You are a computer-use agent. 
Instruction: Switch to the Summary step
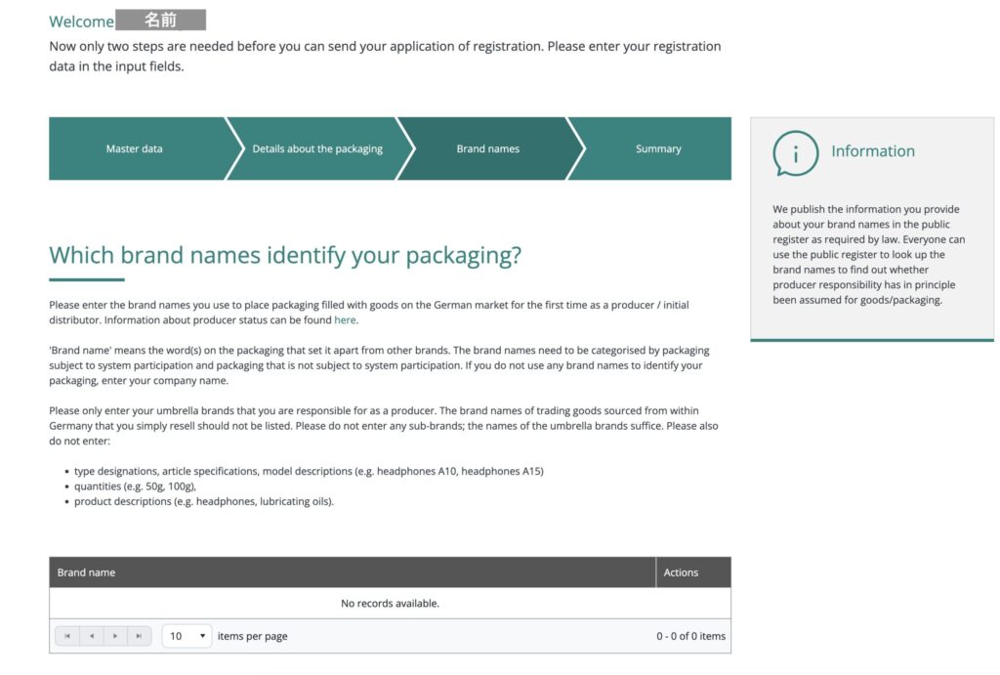point(658,149)
